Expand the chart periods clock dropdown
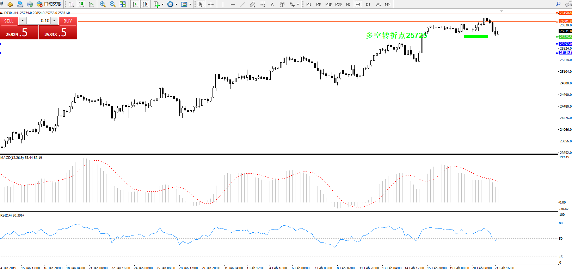 176,4
